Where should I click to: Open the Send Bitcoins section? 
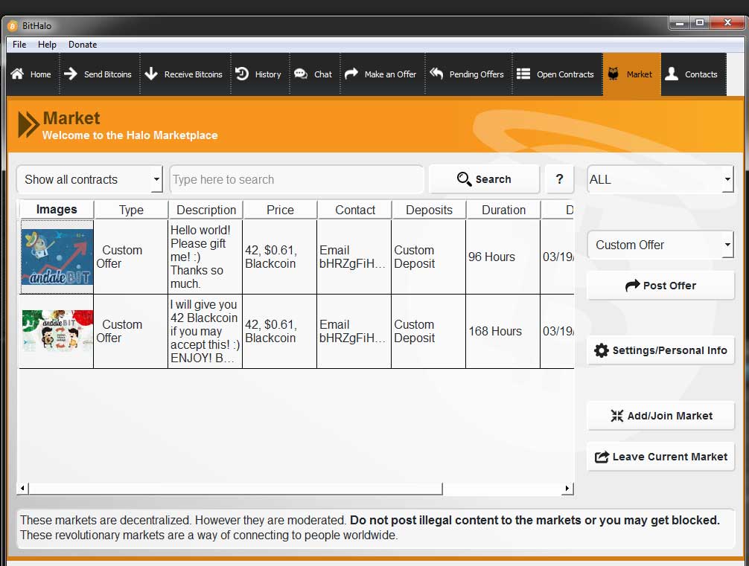(x=98, y=74)
